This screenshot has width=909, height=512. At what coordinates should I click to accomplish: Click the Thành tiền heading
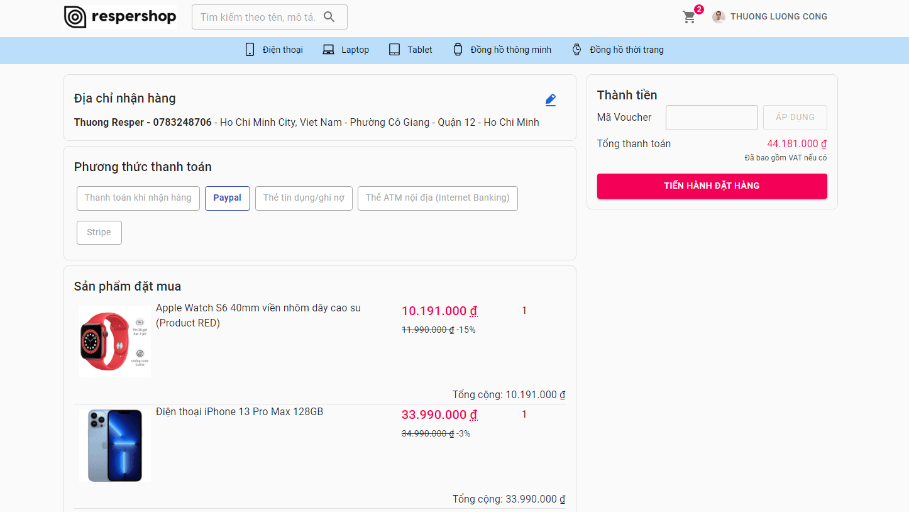(x=627, y=96)
